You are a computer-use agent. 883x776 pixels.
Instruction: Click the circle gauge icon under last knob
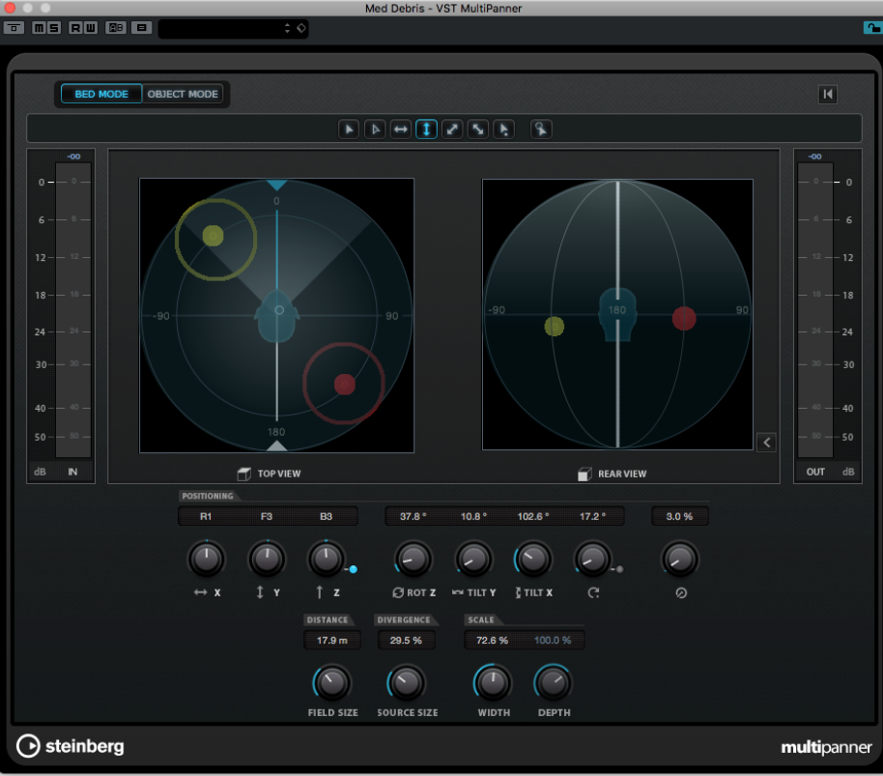681,593
